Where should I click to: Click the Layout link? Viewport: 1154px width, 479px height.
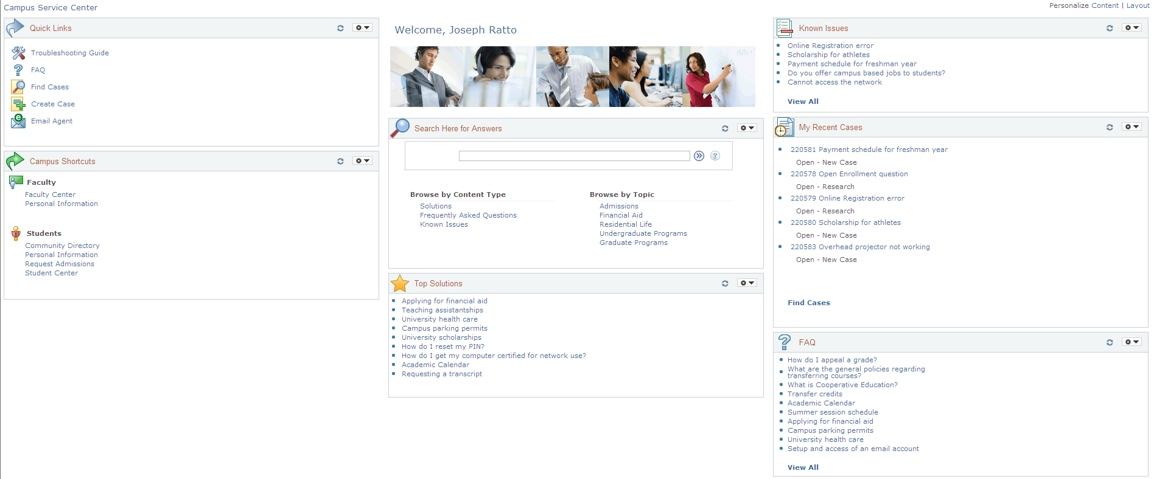(1138, 5)
